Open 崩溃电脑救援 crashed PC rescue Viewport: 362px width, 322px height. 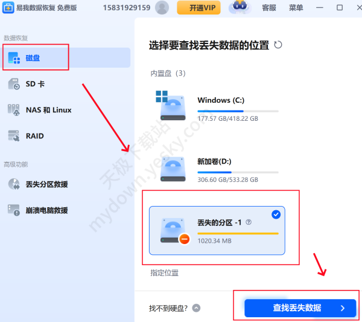46,210
